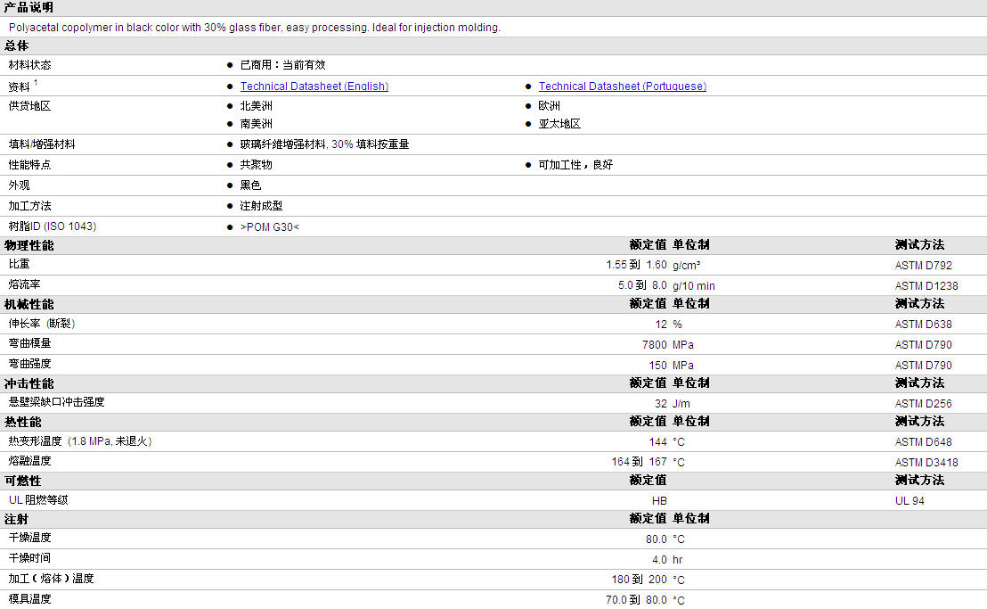Screen dimensions: 987x609
Task: Select the 北美洲 availability region
Action: (x=257, y=106)
